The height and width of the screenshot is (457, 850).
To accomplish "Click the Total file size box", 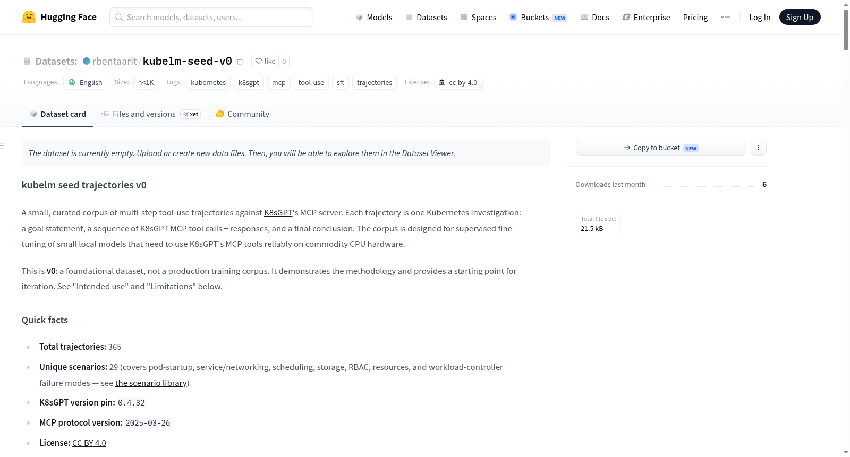I will (x=598, y=223).
